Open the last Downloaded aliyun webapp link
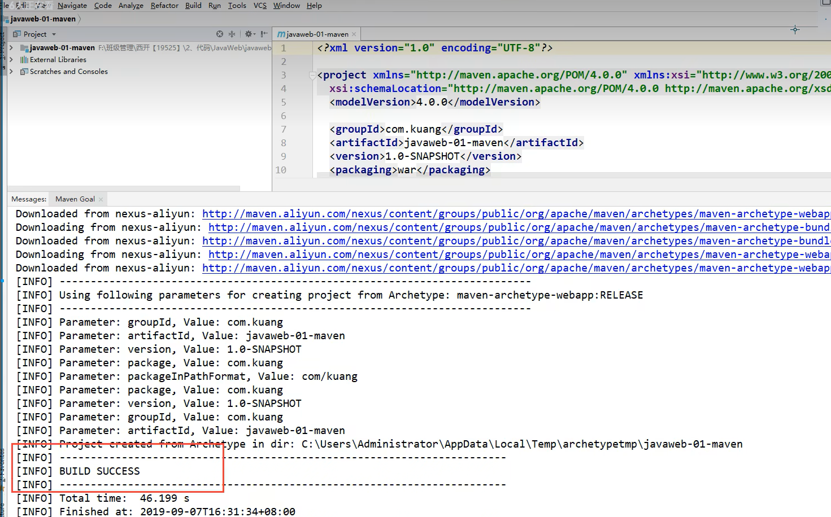831x517 pixels. pos(516,268)
